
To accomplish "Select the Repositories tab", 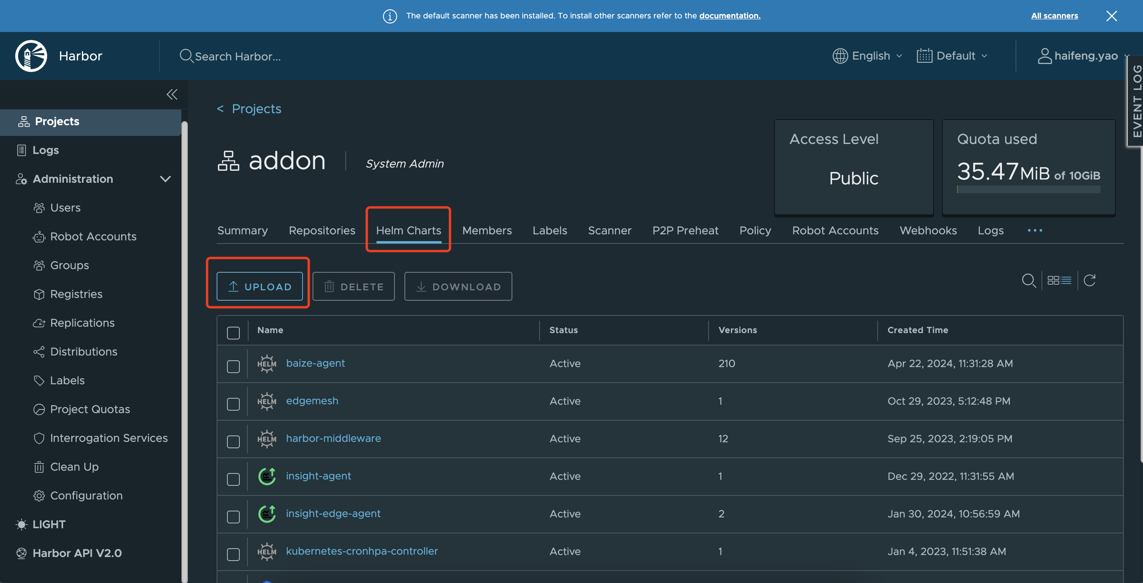I will (x=322, y=230).
